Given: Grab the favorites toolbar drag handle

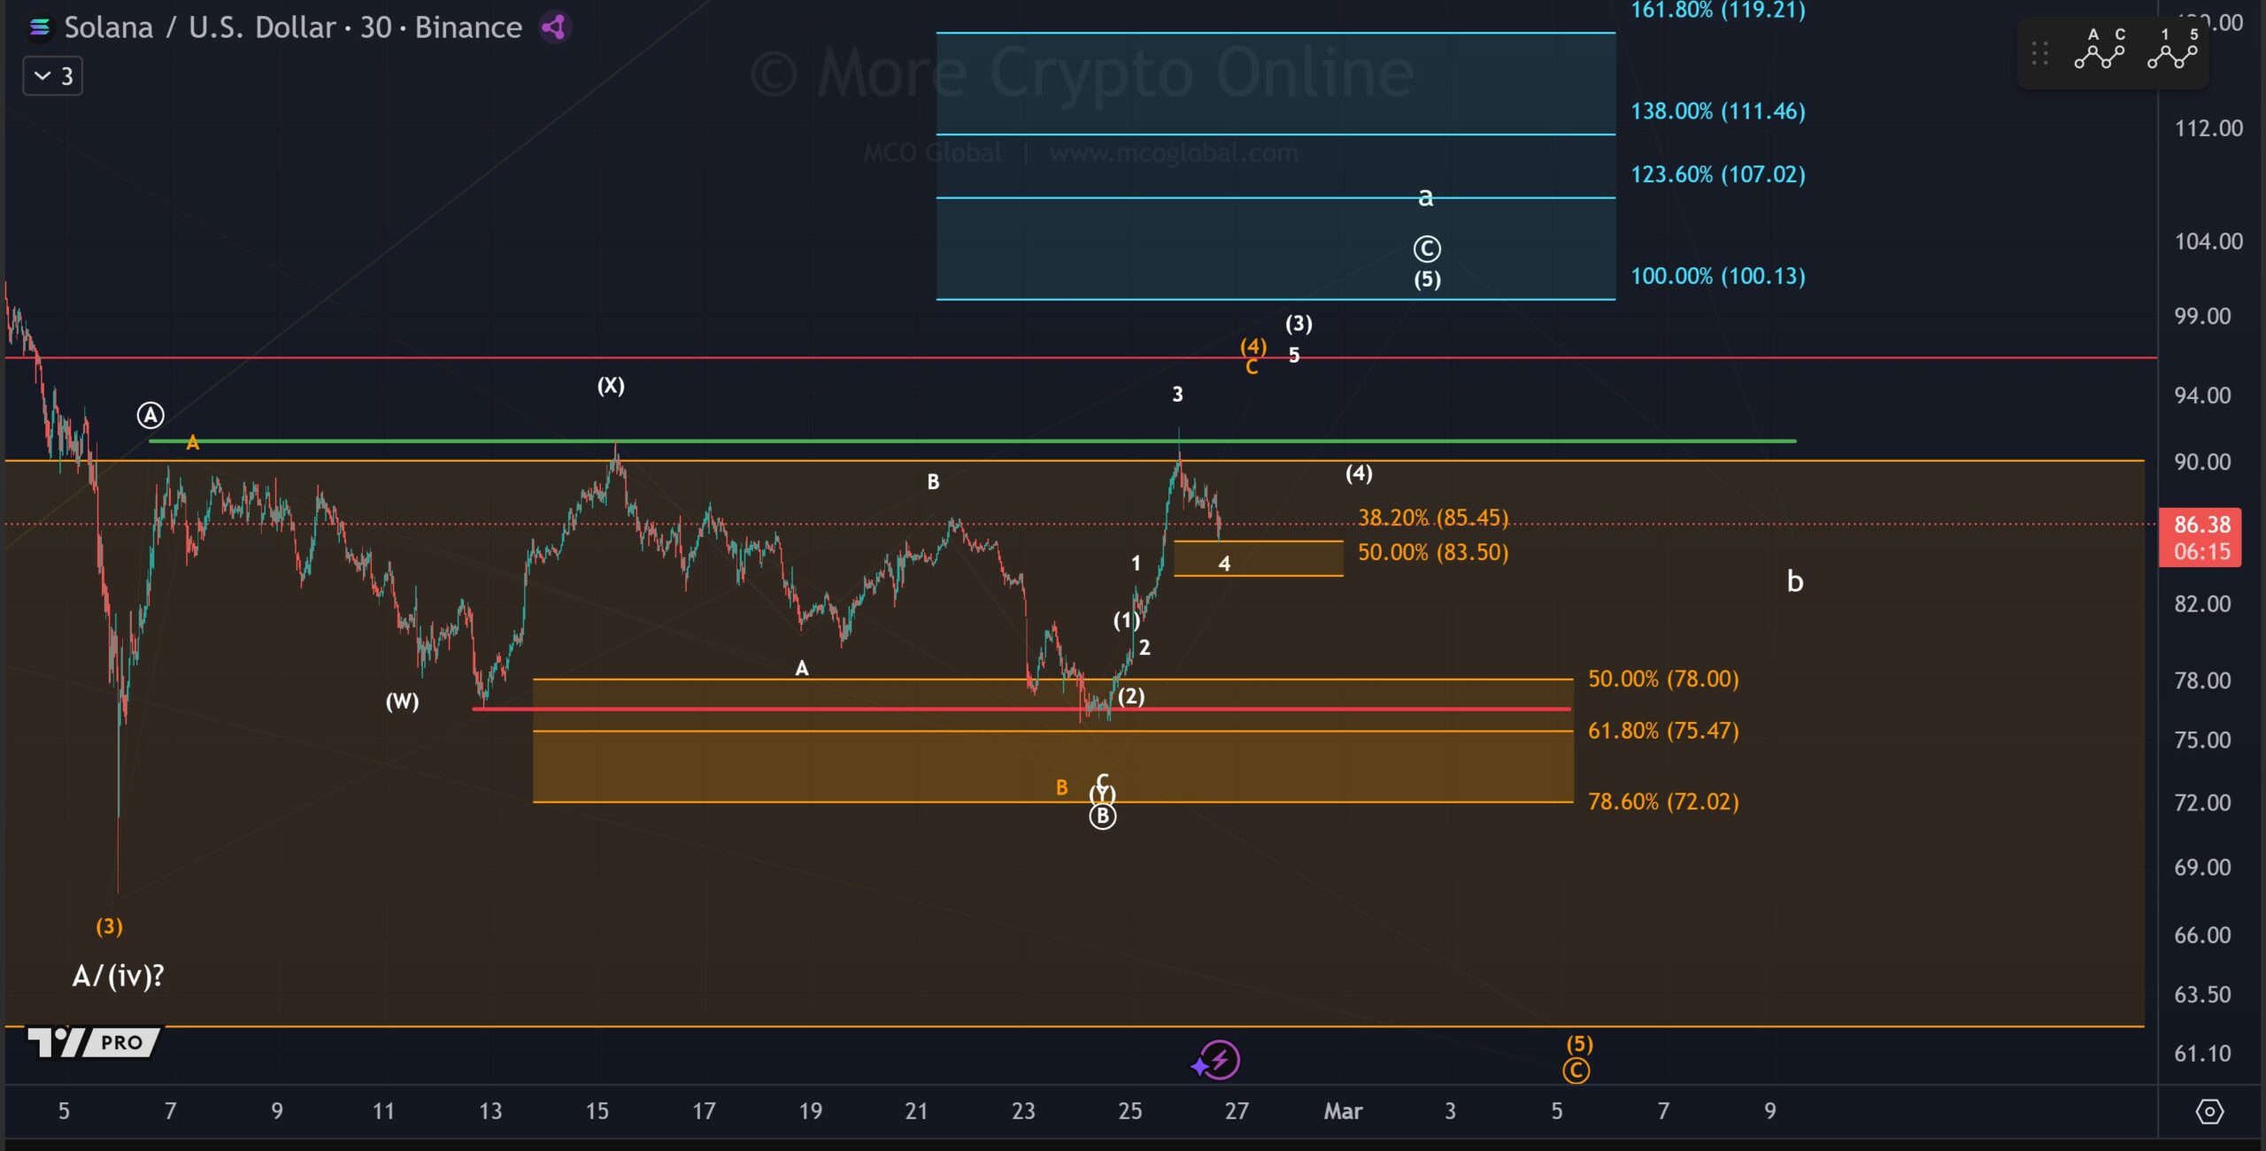Looking at the screenshot, I should pos(2039,53).
